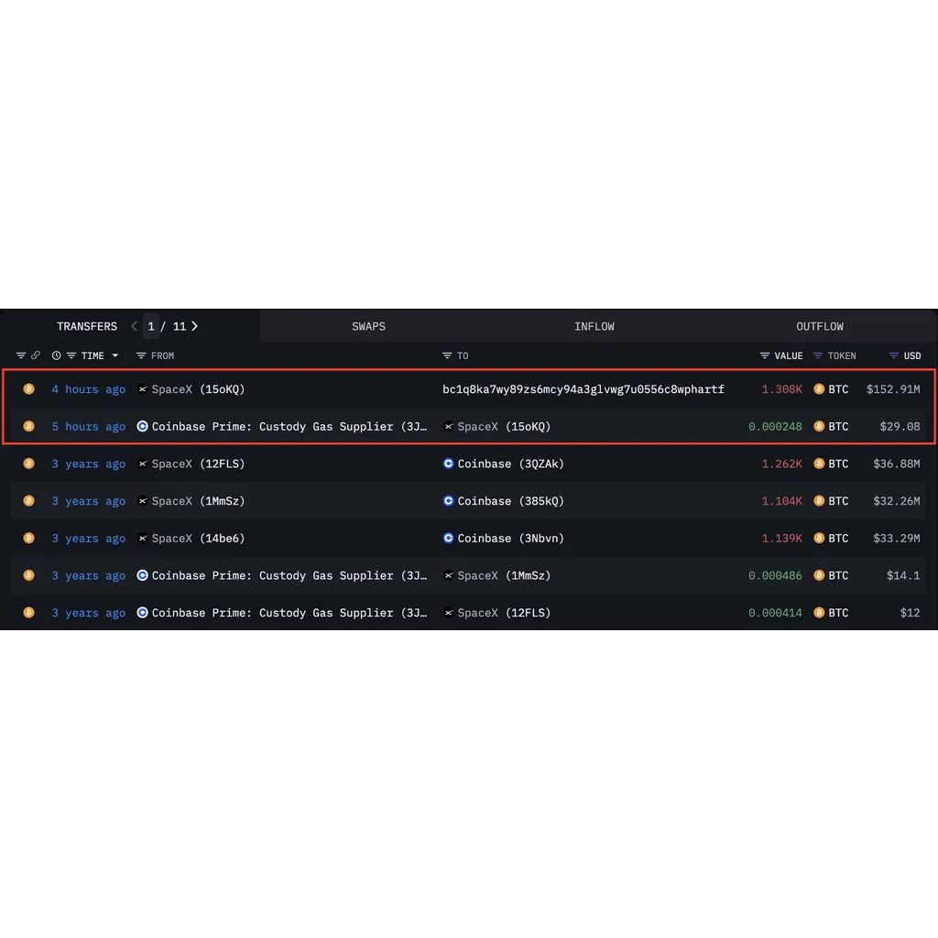
Task: Click the 1.308K value cell
Action: [x=781, y=388]
